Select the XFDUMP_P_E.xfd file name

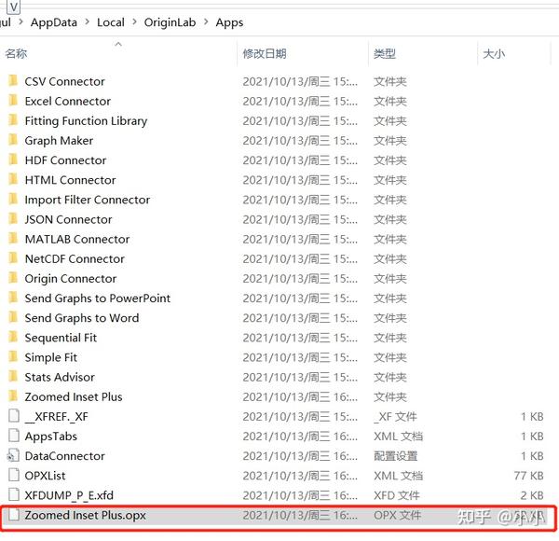[x=69, y=495]
